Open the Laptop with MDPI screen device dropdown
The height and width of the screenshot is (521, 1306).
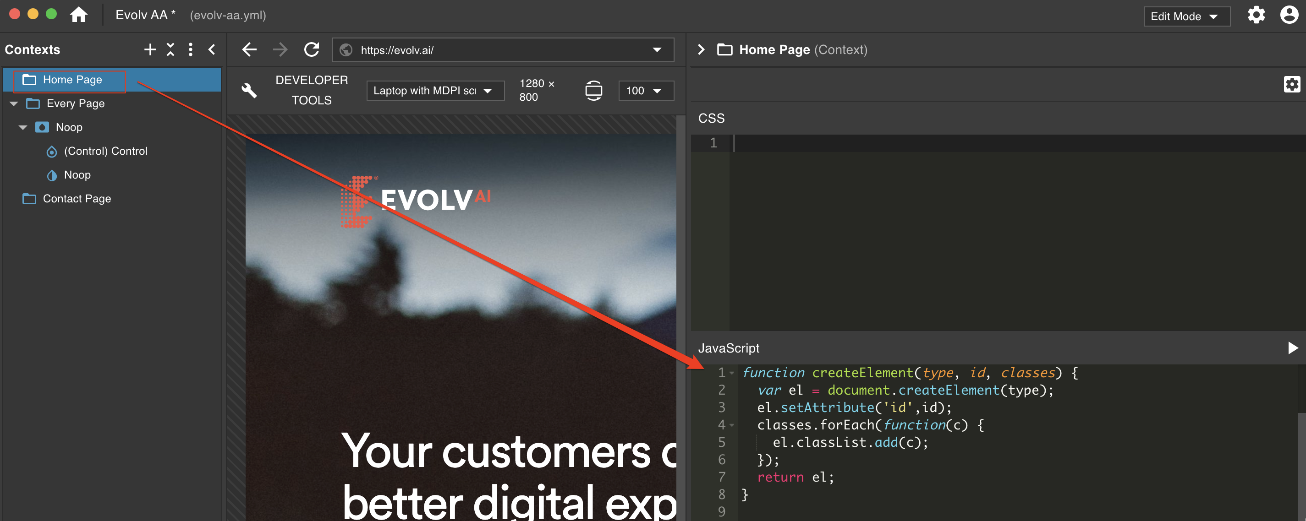click(435, 91)
